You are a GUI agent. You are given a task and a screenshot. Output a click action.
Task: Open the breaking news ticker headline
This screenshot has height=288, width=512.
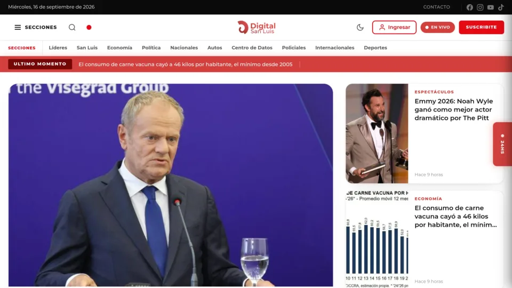click(x=186, y=65)
